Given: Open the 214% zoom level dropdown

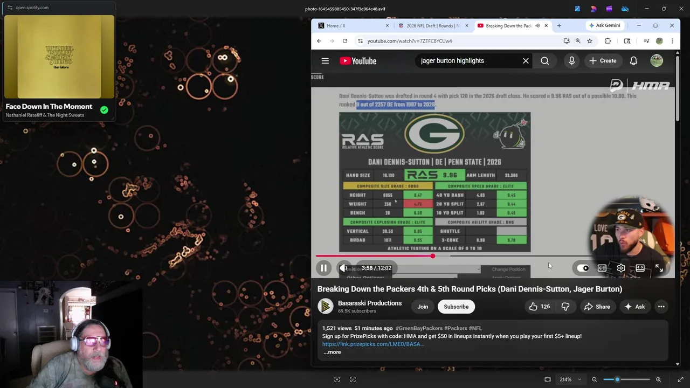Looking at the screenshot, I should (570, 379).
